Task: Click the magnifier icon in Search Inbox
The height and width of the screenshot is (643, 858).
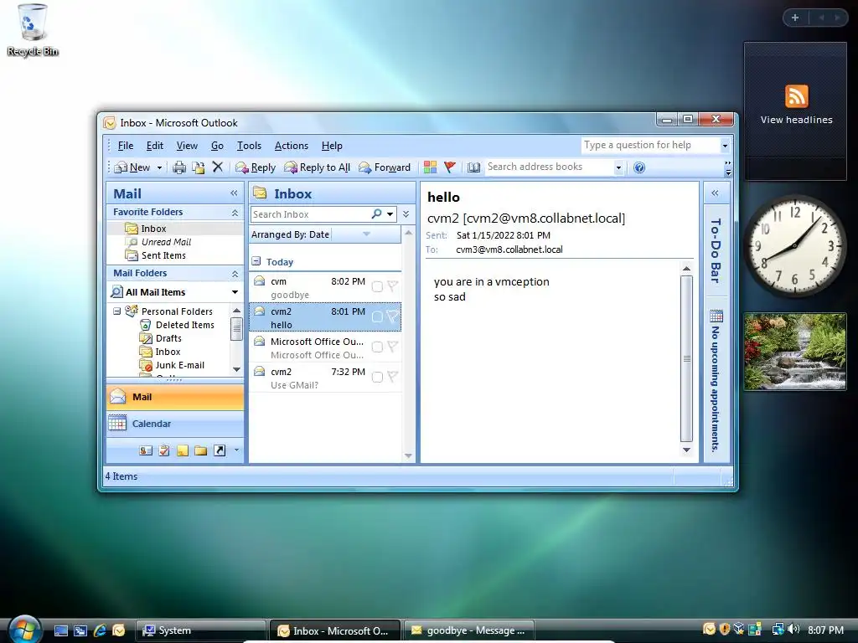Action: (x=376, y=213)
